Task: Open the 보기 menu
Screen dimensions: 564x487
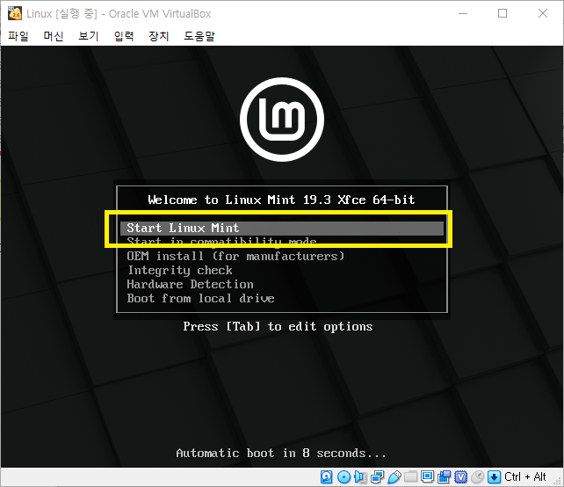Action: pyautogui.click(x=89, y=36)
